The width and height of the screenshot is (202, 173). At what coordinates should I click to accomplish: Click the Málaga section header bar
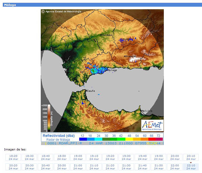pos(101,5)
